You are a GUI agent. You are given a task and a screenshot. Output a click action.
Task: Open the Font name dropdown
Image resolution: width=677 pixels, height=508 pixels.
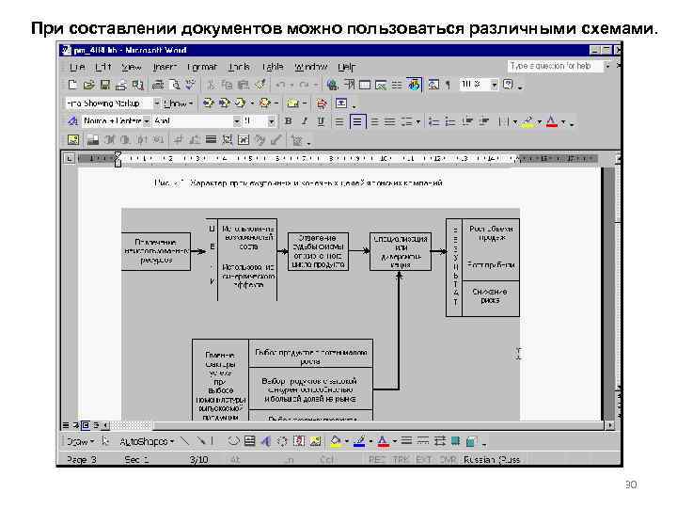237,121
